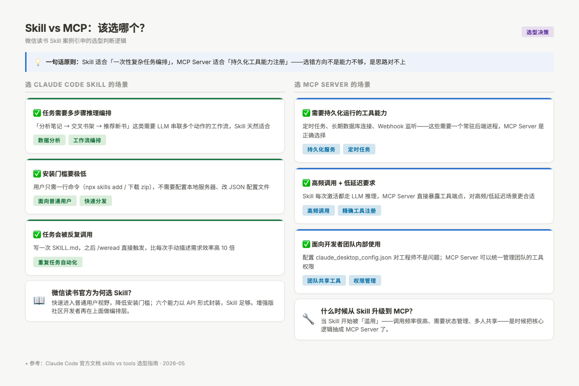Select the 团队共享工具 tag
This screenshot has width=579, height=386.
coord(324,281)
